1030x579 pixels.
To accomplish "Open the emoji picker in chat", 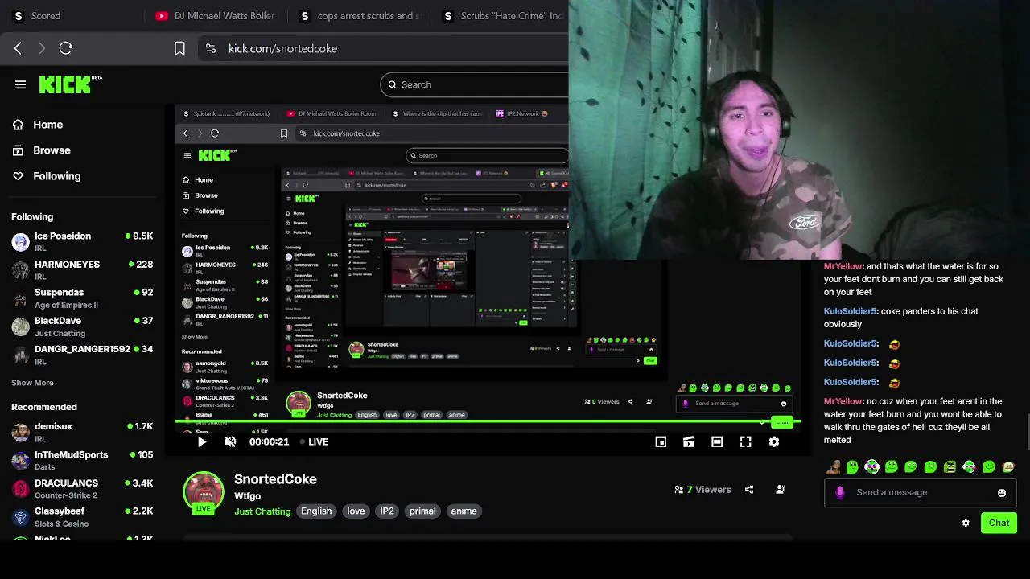I will click(1002, 493).
